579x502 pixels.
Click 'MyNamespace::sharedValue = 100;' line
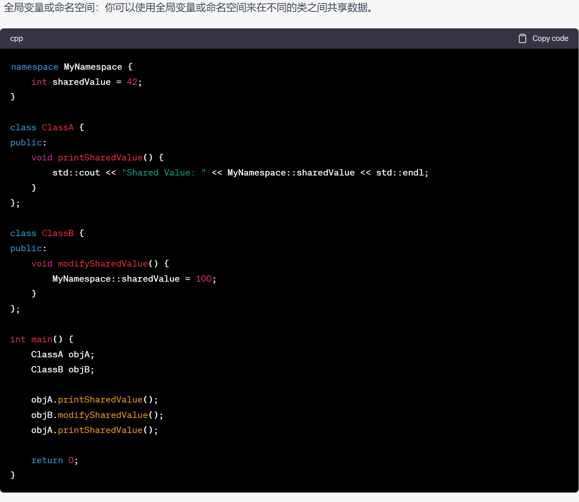tap(134, 279)
